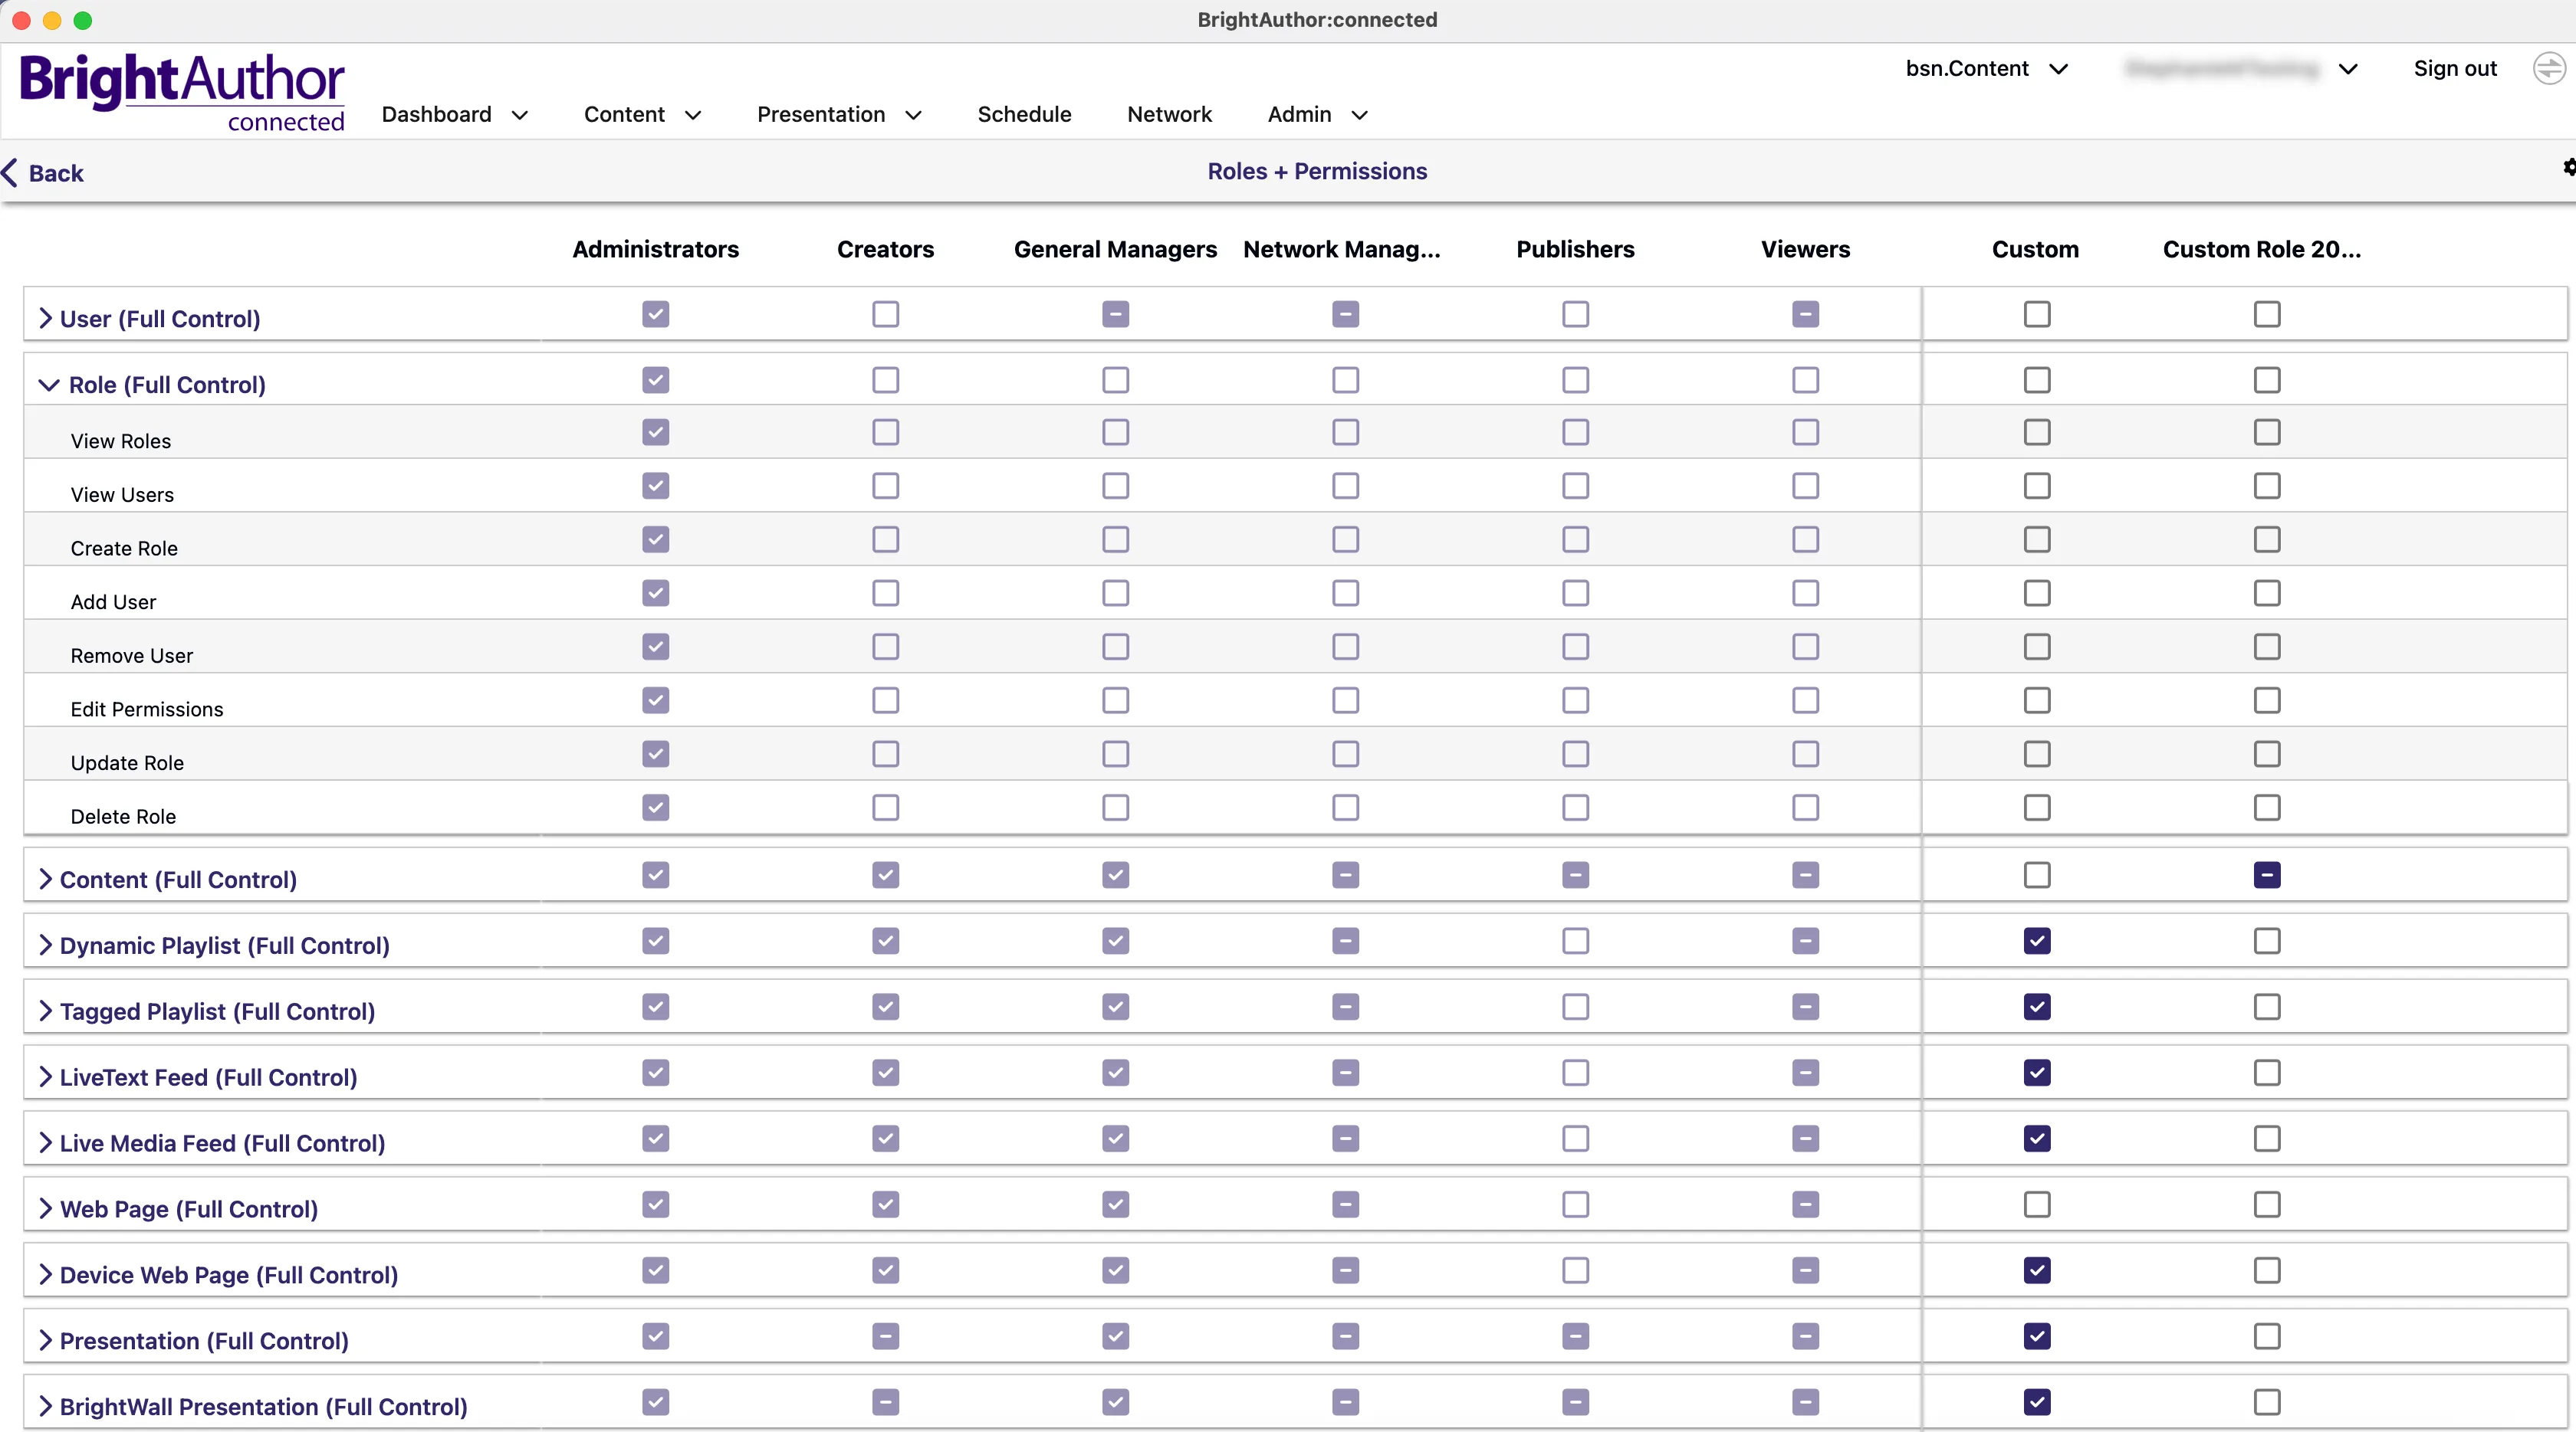Click the Back arrow chevron

point(10,172)
